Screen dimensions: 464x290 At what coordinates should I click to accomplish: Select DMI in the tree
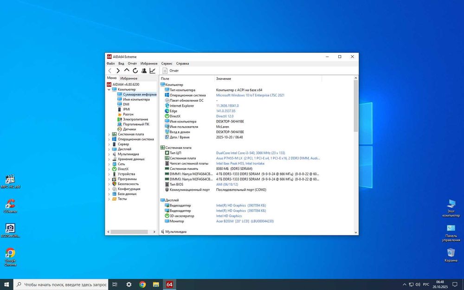126,104
